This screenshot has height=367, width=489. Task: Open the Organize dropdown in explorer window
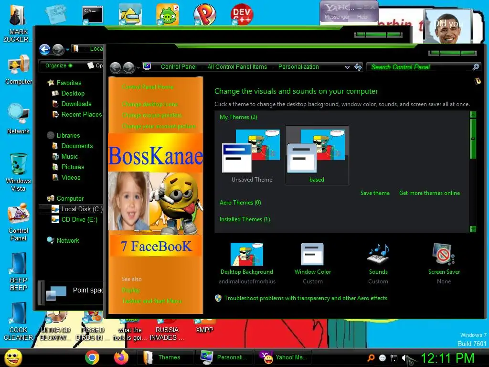click(x=59, y=65)
